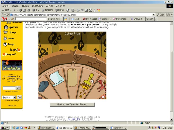Click the Print icon in IE toolbar
Screen dimensions: 174x130
pos(78,10)
